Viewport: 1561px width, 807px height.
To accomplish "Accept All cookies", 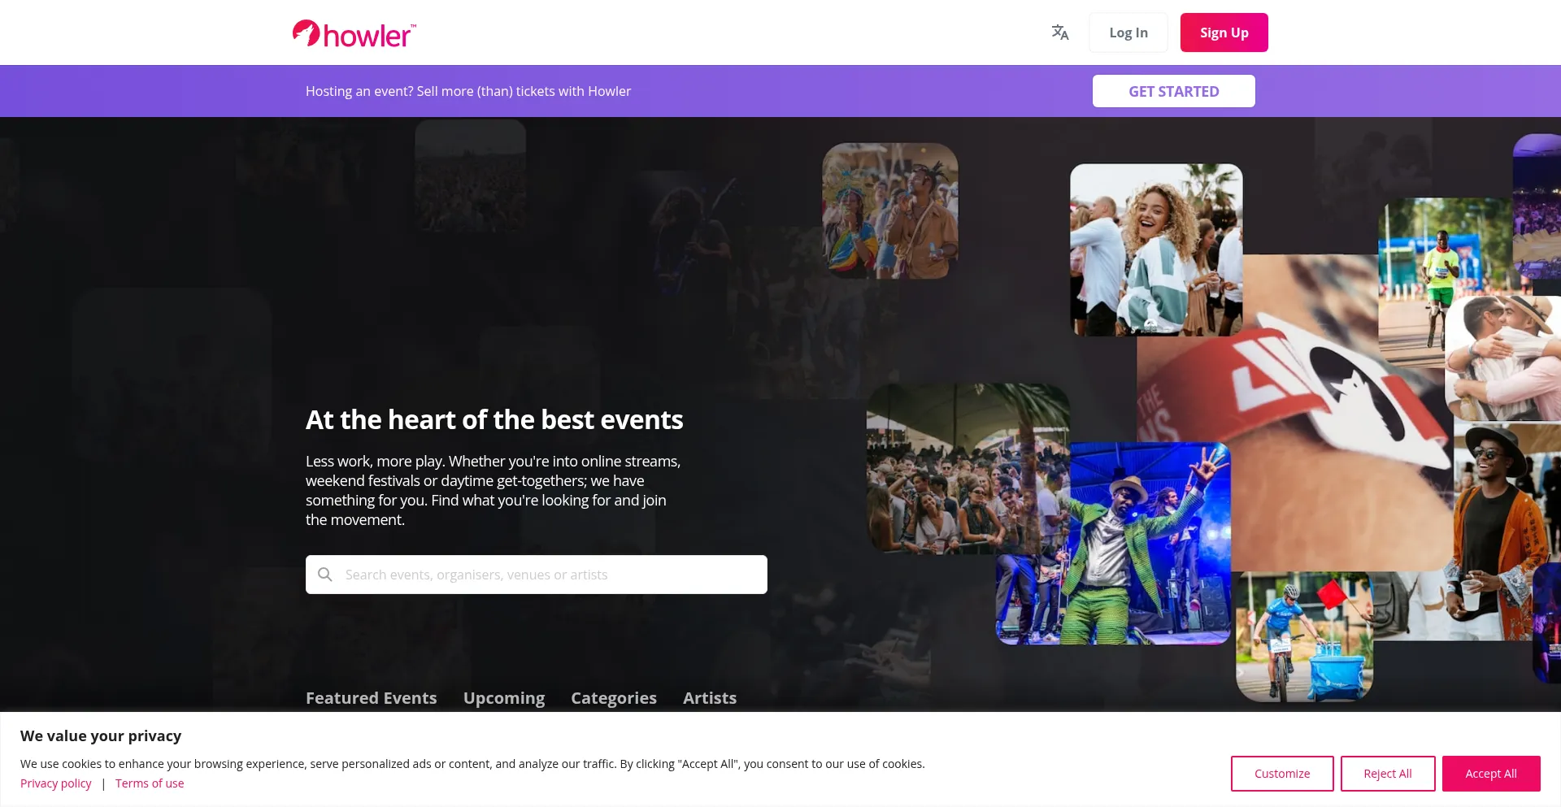I will click(x=1491, y=774).
